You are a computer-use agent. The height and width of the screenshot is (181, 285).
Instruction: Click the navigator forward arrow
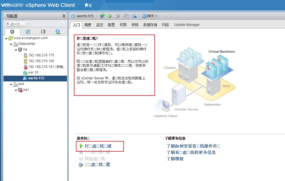(28, 24)
